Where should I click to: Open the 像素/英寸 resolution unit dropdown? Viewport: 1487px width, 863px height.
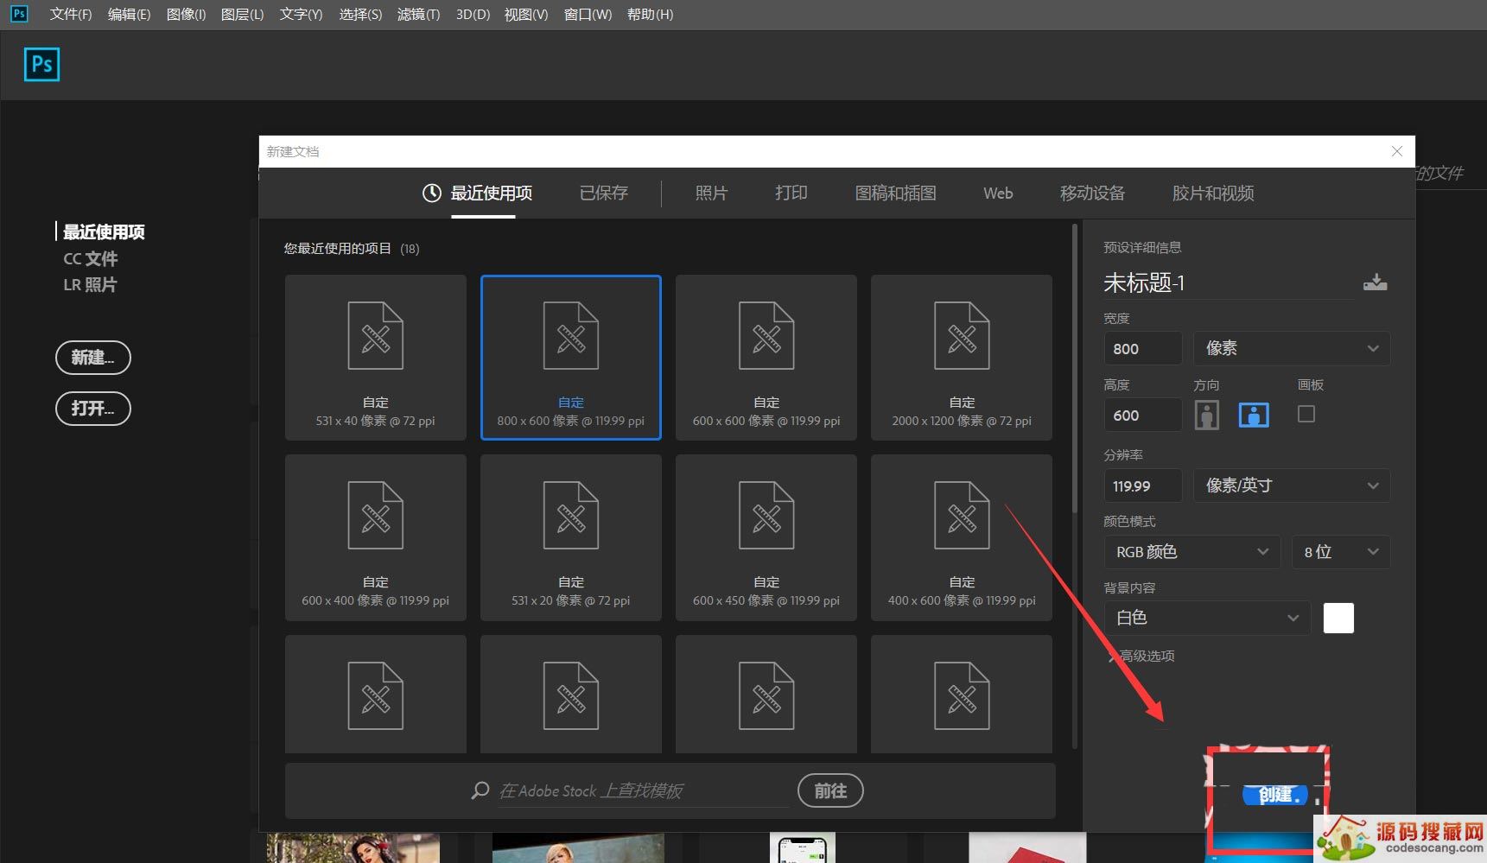pos(1291,485)
